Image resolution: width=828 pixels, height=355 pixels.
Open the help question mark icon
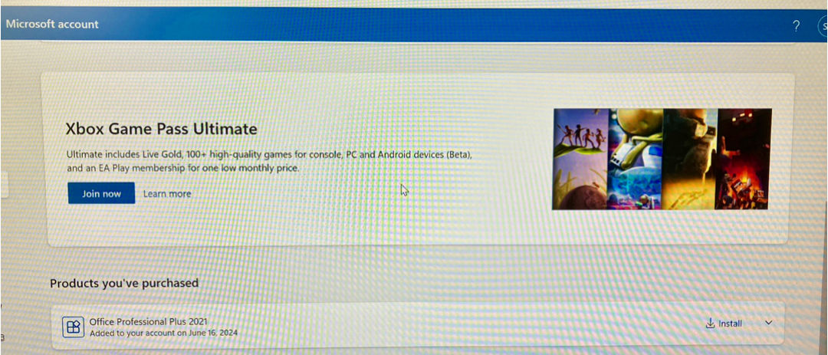[797, 26]
